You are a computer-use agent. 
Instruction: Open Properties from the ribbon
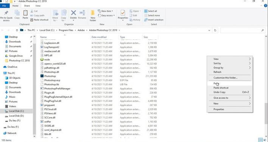(x=123, y=16)
